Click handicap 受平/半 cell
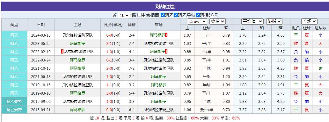Screen dimensions: 329x122 (207, 110)
